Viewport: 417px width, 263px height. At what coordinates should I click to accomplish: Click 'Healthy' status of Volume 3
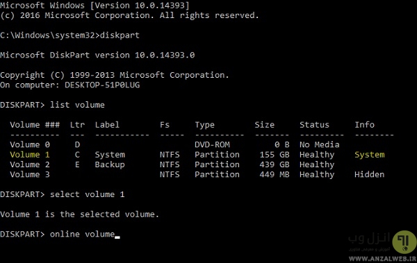317,175
